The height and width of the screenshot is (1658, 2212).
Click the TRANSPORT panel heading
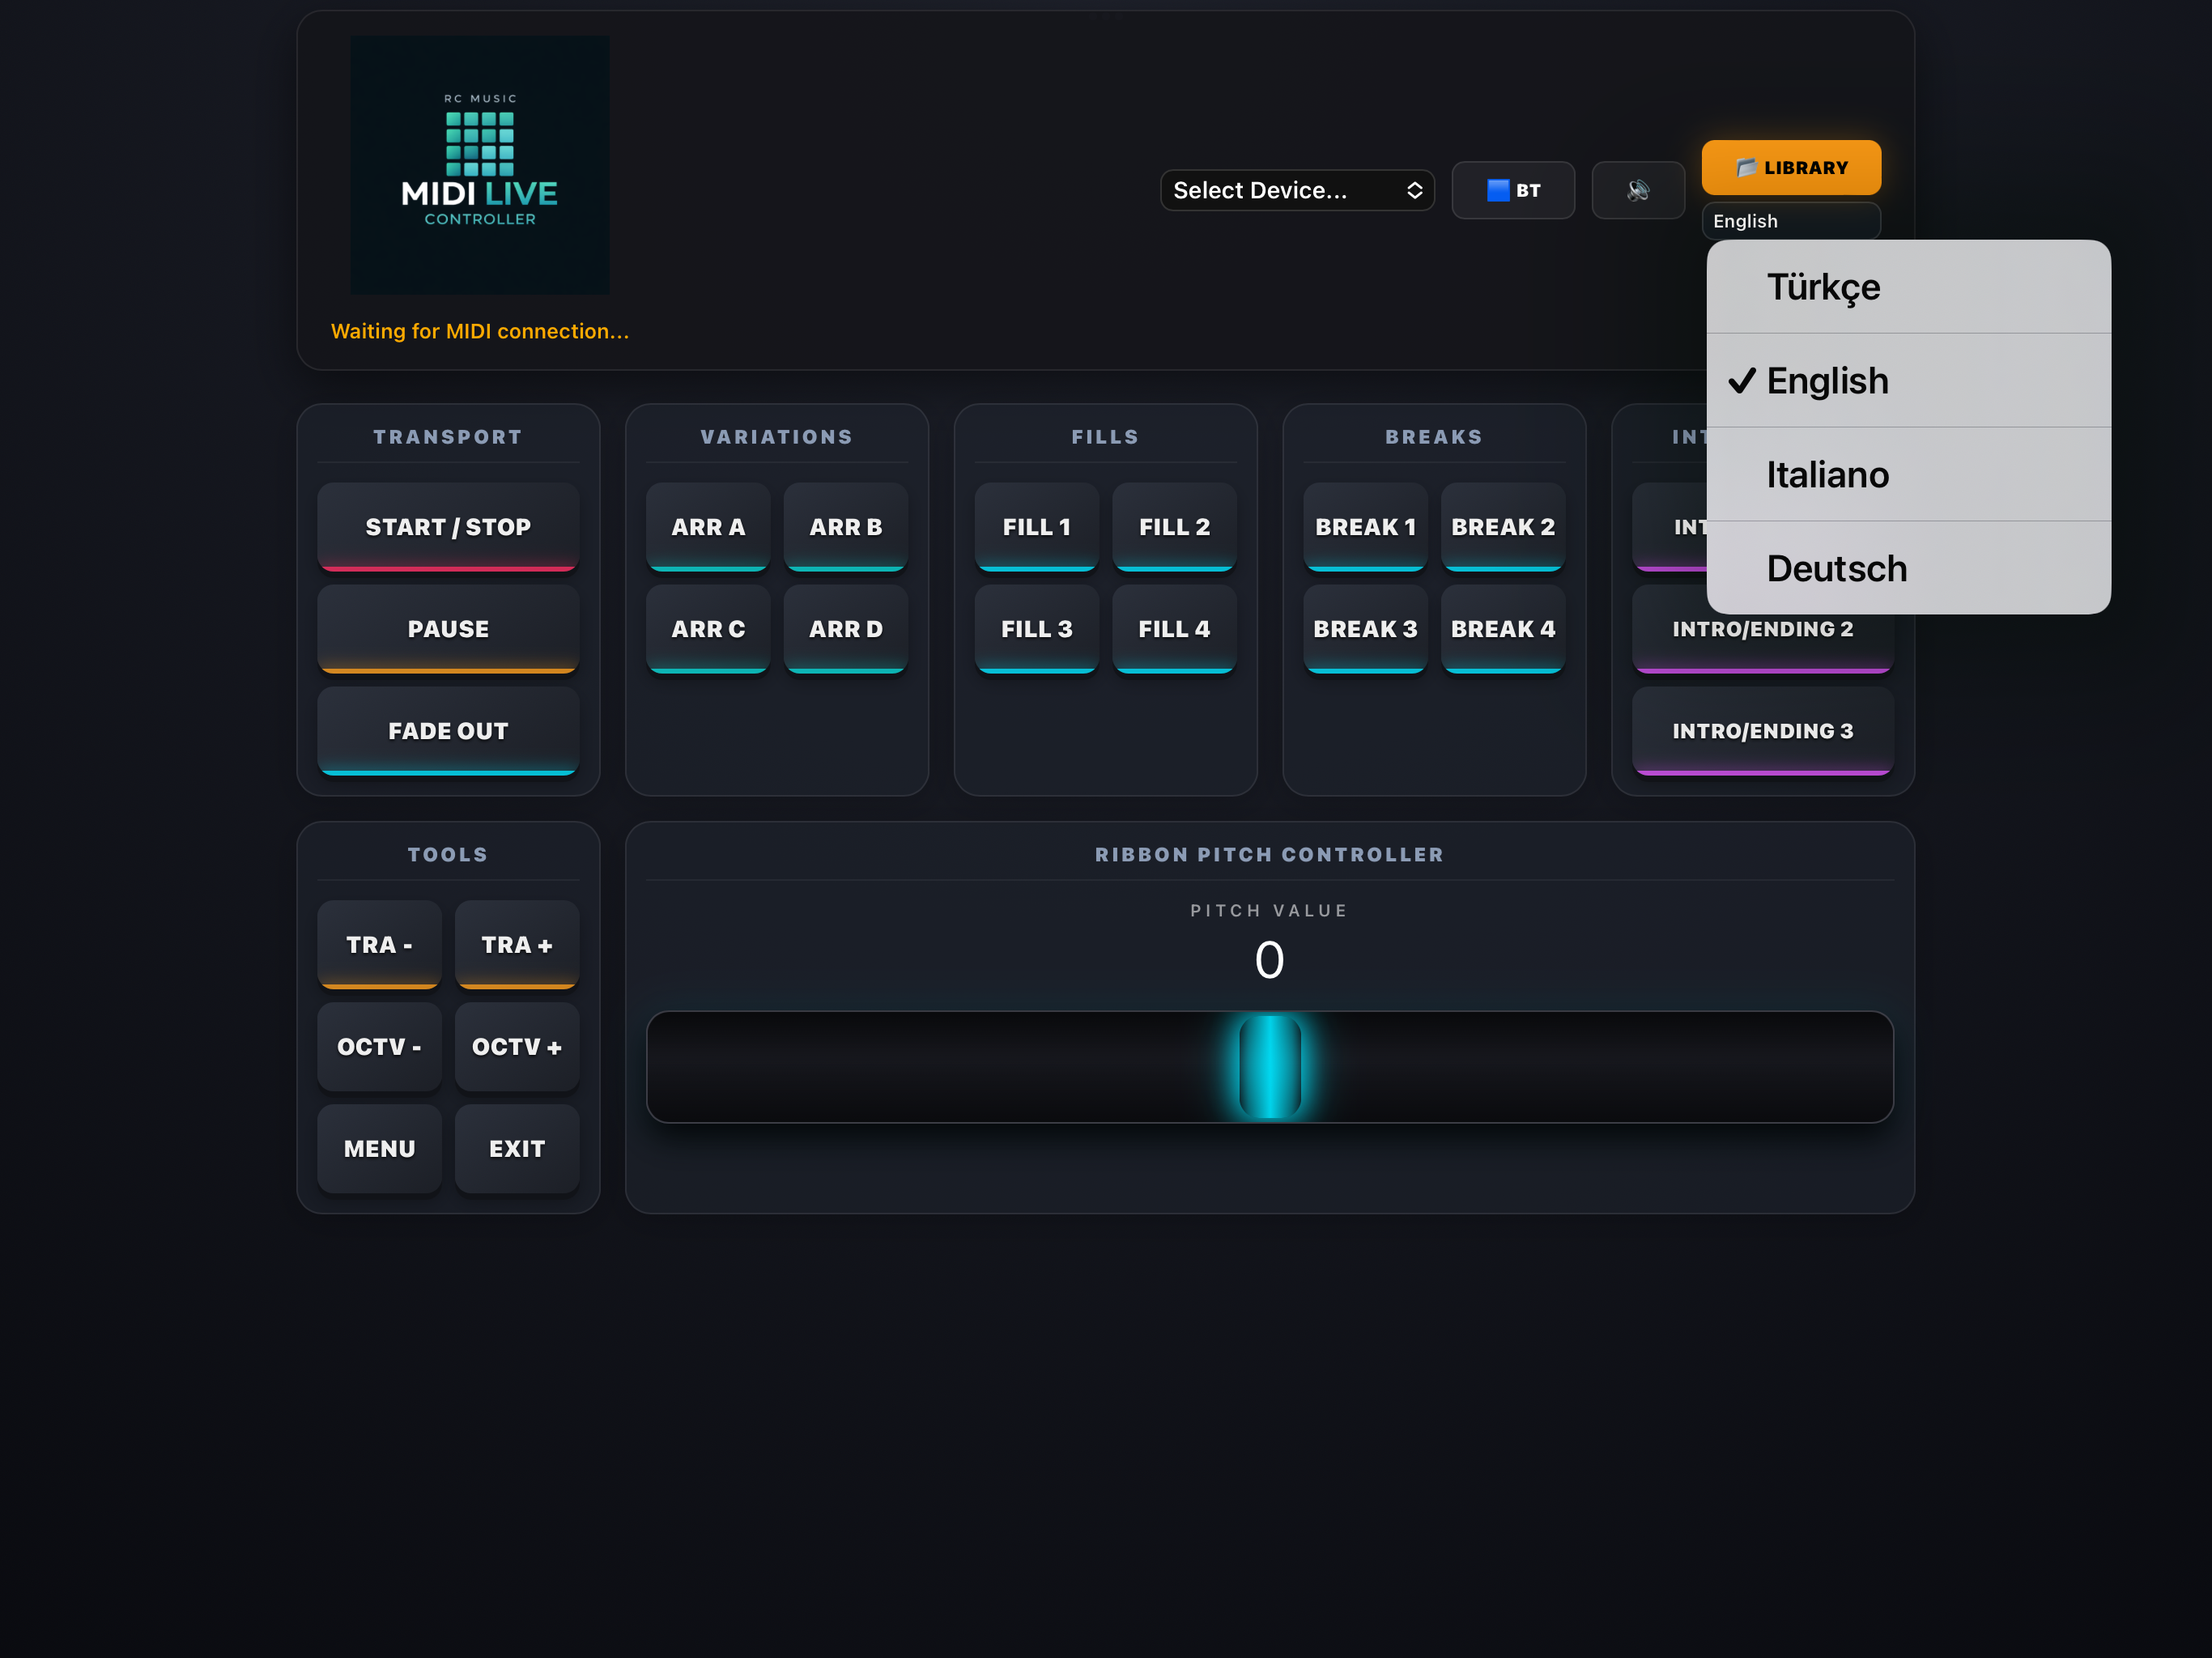point(448,437)
